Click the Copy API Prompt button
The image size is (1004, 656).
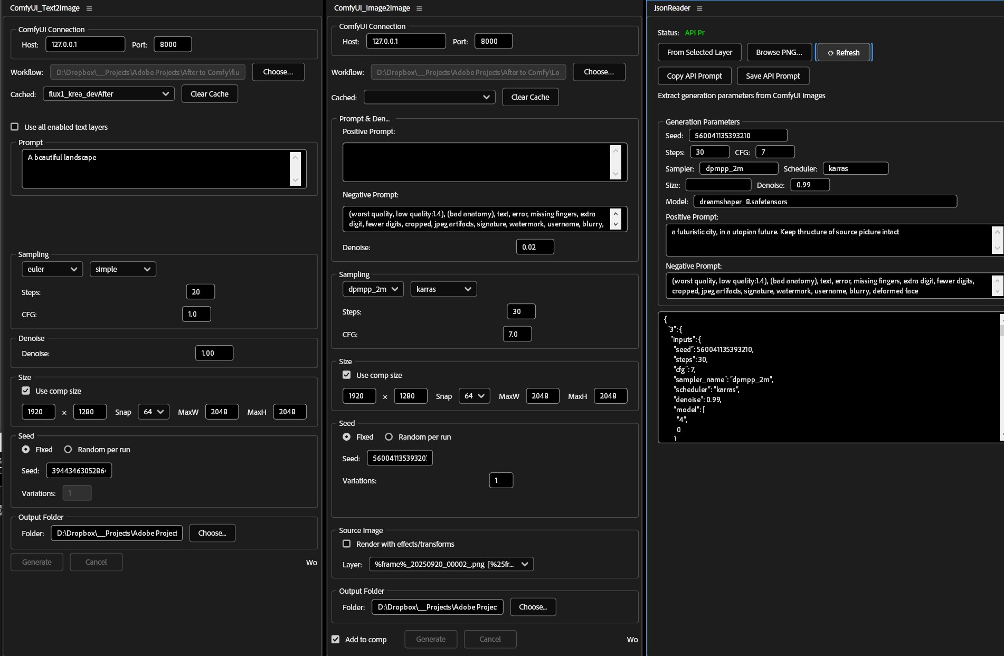pos(694,75)
